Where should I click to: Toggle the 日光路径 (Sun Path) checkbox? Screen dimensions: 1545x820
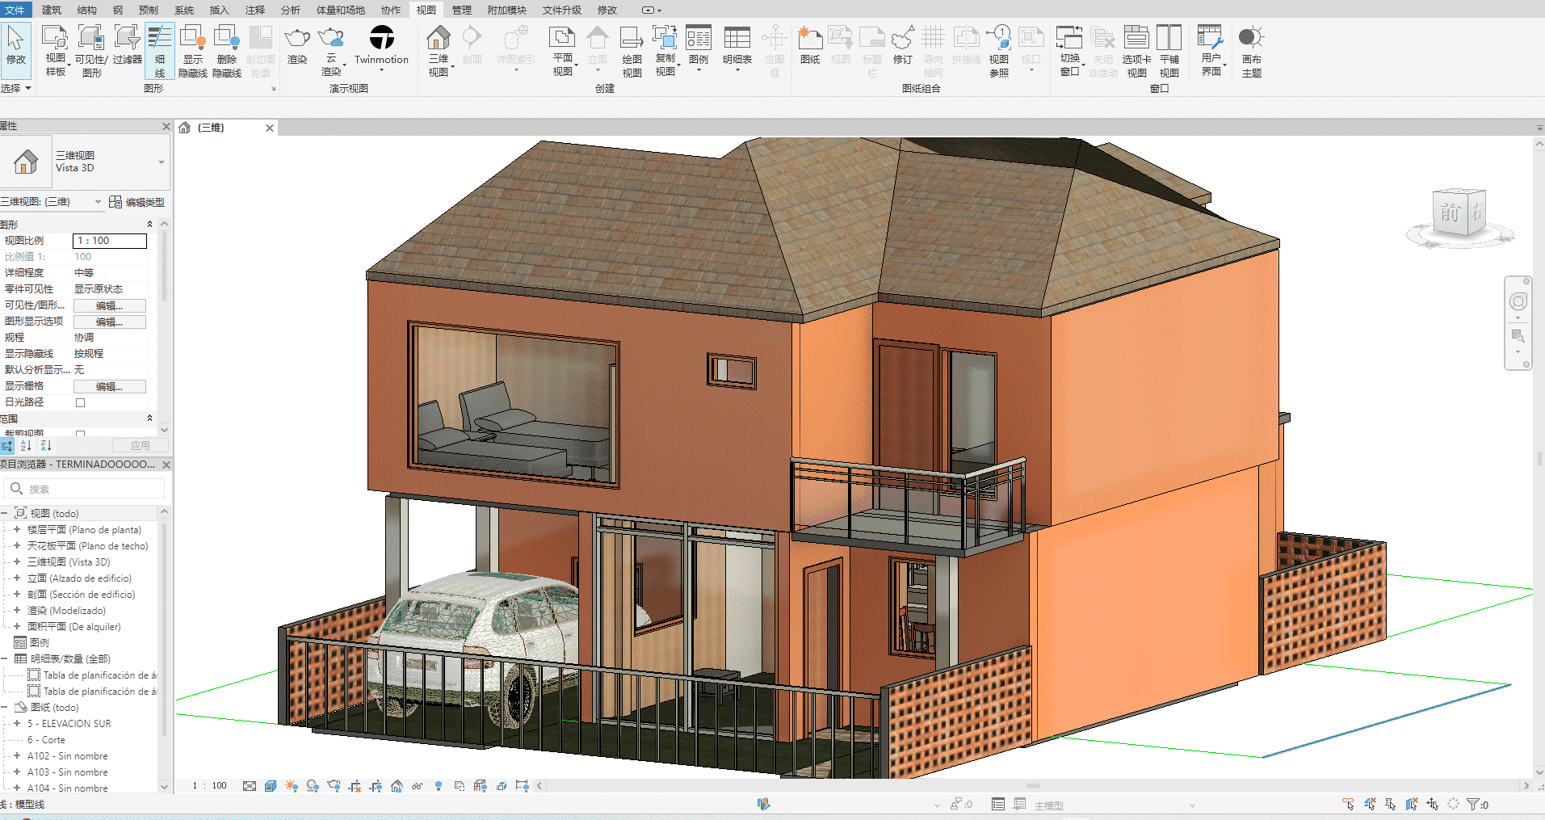click(x=80, y=402)
